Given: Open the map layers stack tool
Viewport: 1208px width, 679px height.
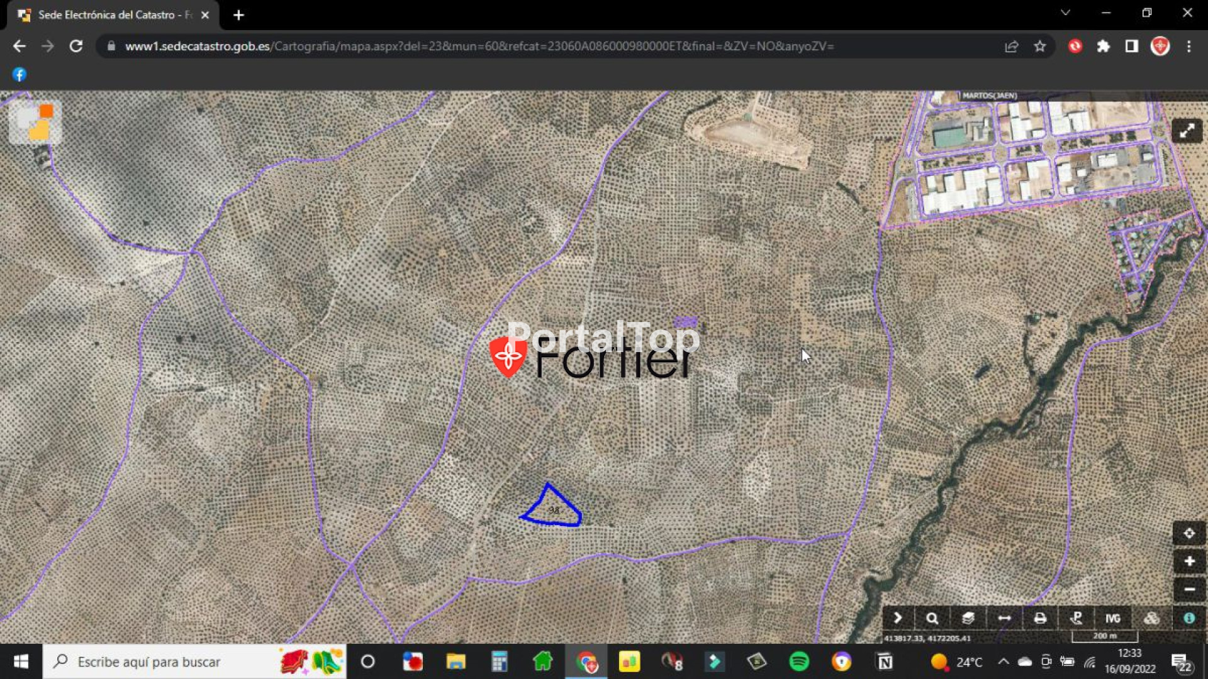Looking at the screenshot, I should coord(968,619).
